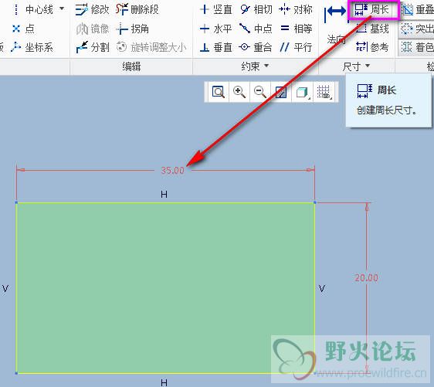Select the 分割 divide tool
This screenshot has height=387, width=434.
[93, 47]
